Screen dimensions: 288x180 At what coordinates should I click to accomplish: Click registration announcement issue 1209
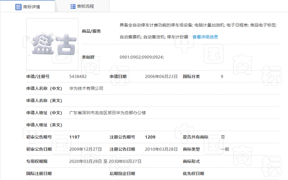[x=150, y=137]
